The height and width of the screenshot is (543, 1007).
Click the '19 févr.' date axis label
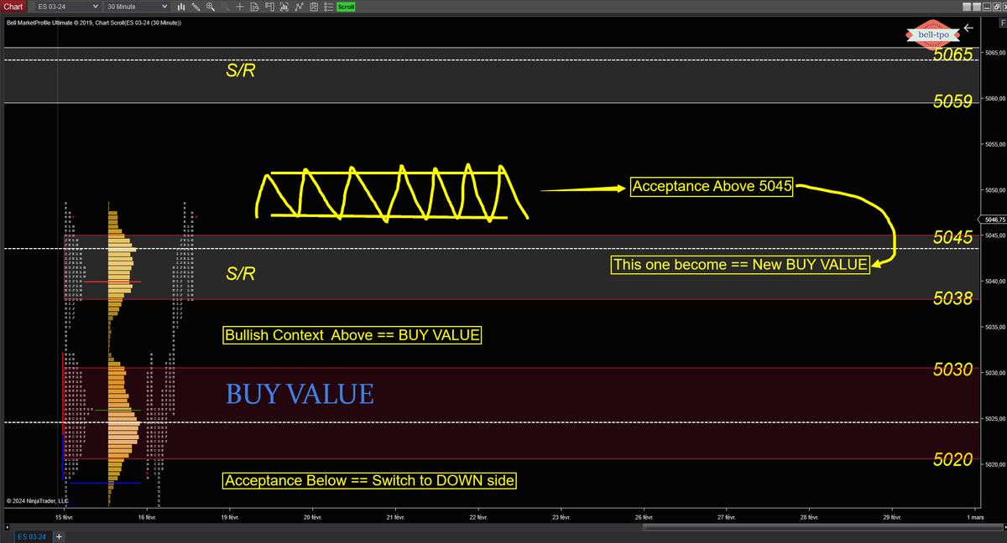[229, 518]
